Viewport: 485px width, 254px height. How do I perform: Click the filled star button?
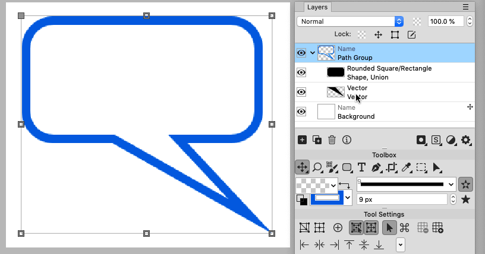(465, 199)
